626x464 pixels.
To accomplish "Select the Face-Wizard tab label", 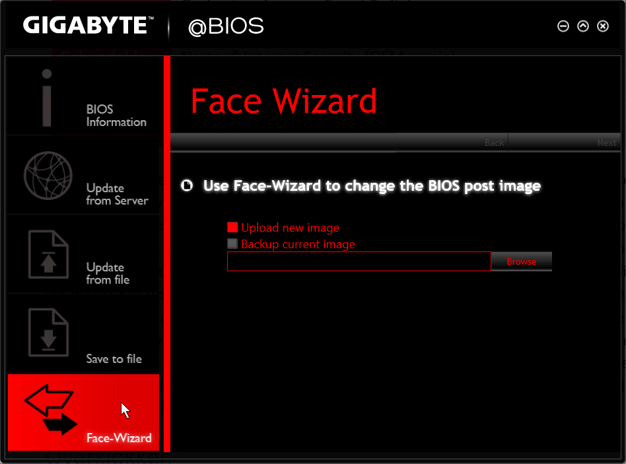I will click(119, 438).
